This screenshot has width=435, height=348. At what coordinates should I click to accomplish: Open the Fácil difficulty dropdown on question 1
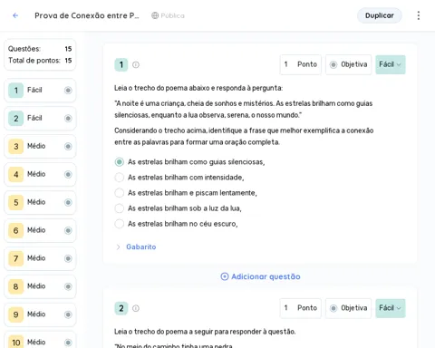pyautogui.click(x=391, y=64)
